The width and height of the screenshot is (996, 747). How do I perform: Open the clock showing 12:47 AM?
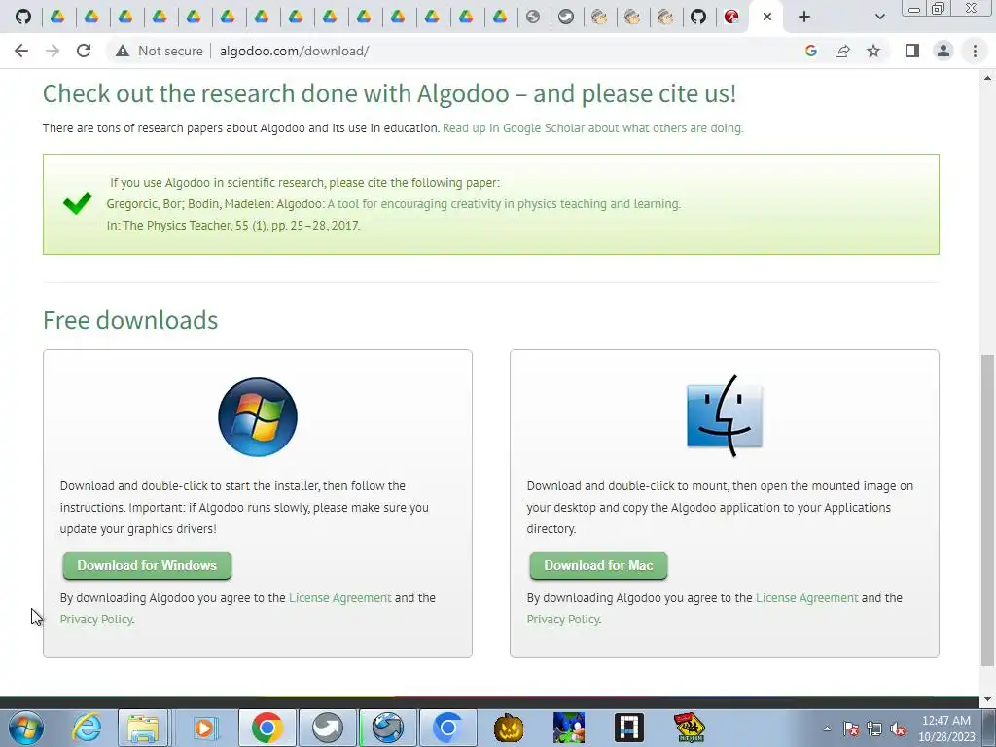[x=946, y=729]
